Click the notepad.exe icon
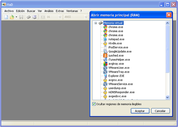The image size is (178, 127). 105,39
